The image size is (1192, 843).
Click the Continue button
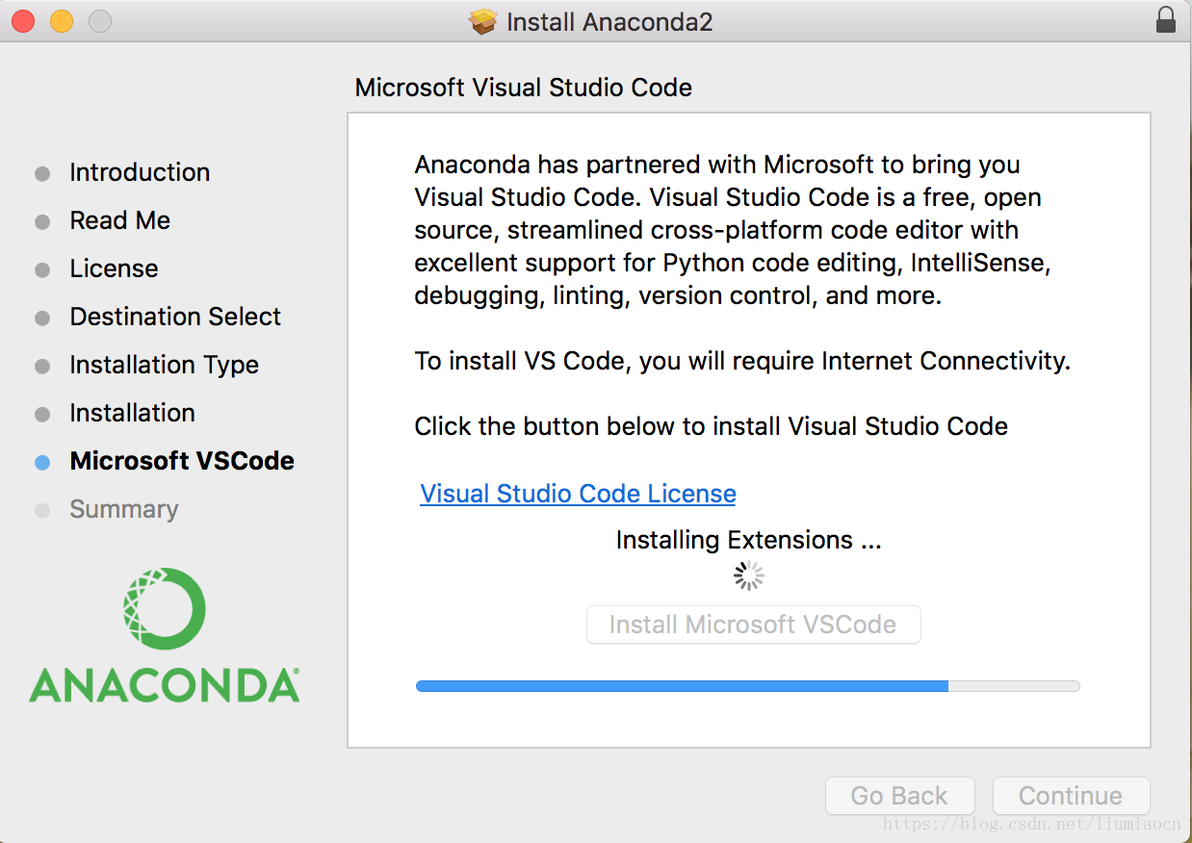point(1071,796)
